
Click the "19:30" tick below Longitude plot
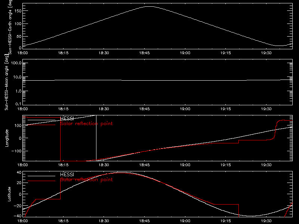(x=266, y=165)
